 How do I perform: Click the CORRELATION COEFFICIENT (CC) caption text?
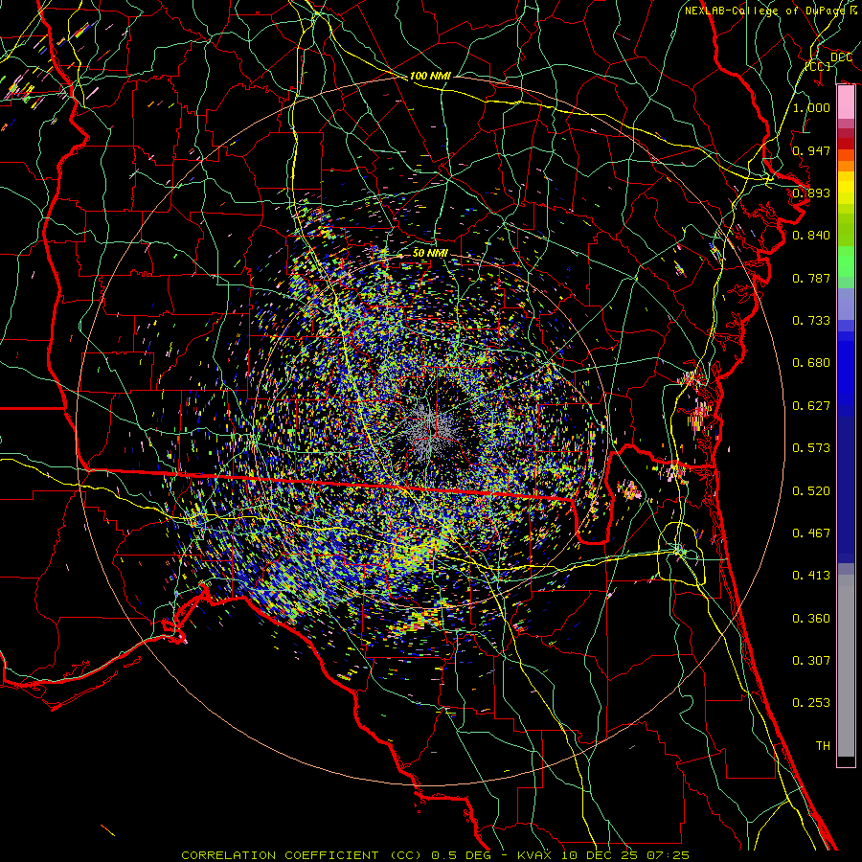[302, 855]
